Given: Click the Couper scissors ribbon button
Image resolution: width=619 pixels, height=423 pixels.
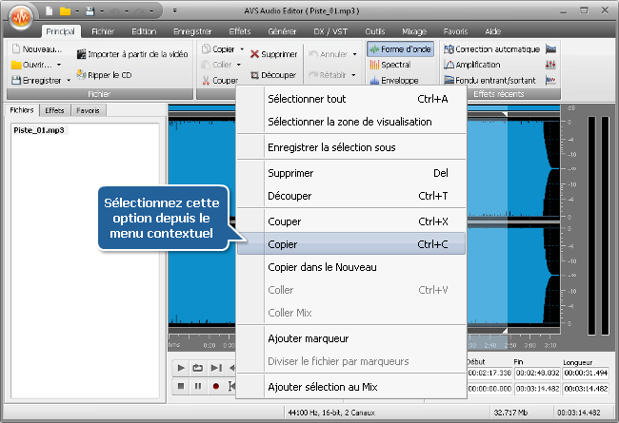Looking at the screenshot, I should [x=219, y=81].
